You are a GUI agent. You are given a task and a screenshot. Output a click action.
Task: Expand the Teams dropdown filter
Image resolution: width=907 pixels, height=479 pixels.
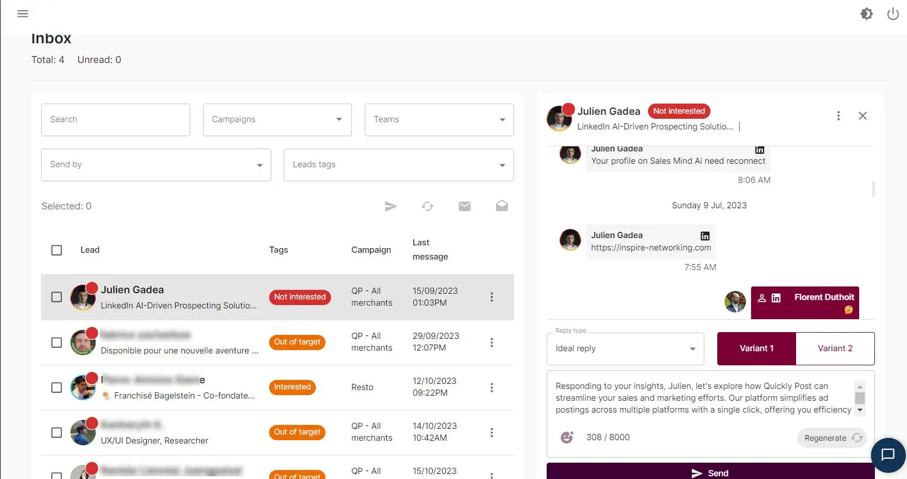[439, 119]
